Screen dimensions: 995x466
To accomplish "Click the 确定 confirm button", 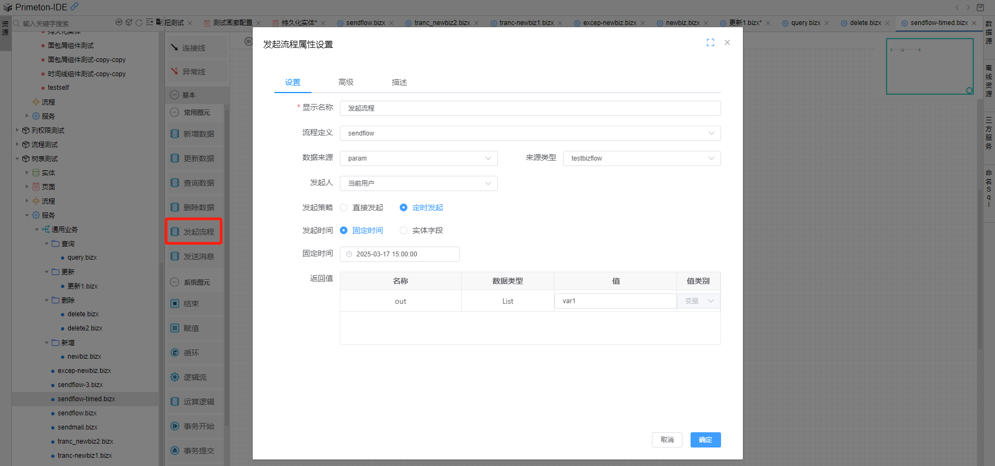I will coord(705,440).
